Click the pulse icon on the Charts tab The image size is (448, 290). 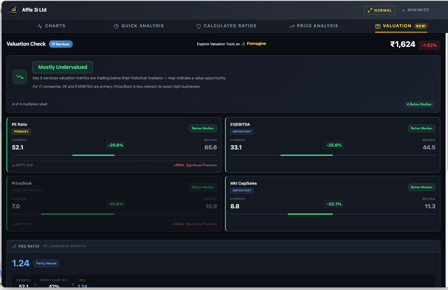(40, 26)
